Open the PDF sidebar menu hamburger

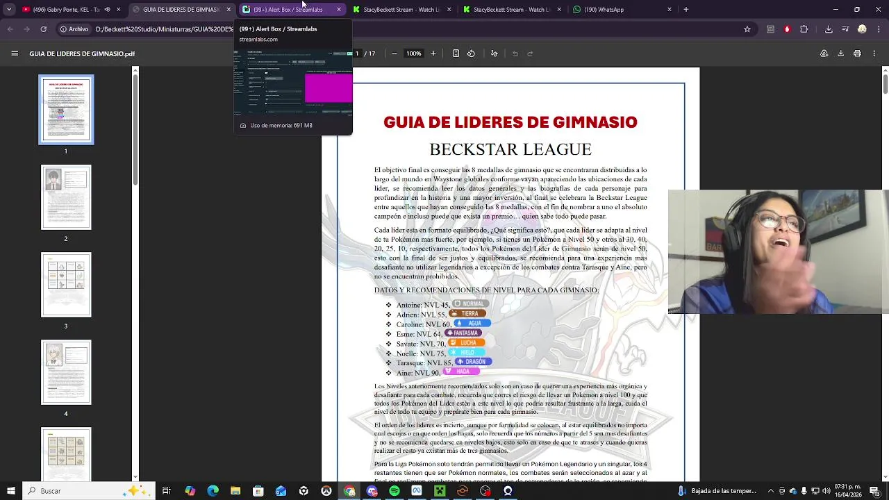click(15, 53)
